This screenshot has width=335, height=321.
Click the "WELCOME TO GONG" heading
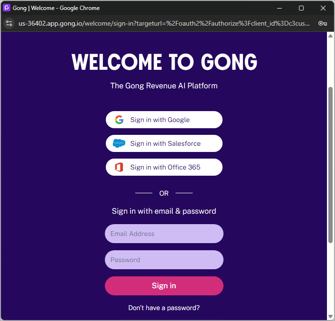(164, 62)
